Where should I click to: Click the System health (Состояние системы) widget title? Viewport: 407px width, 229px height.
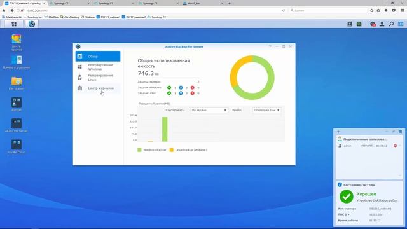click(359, 185)
